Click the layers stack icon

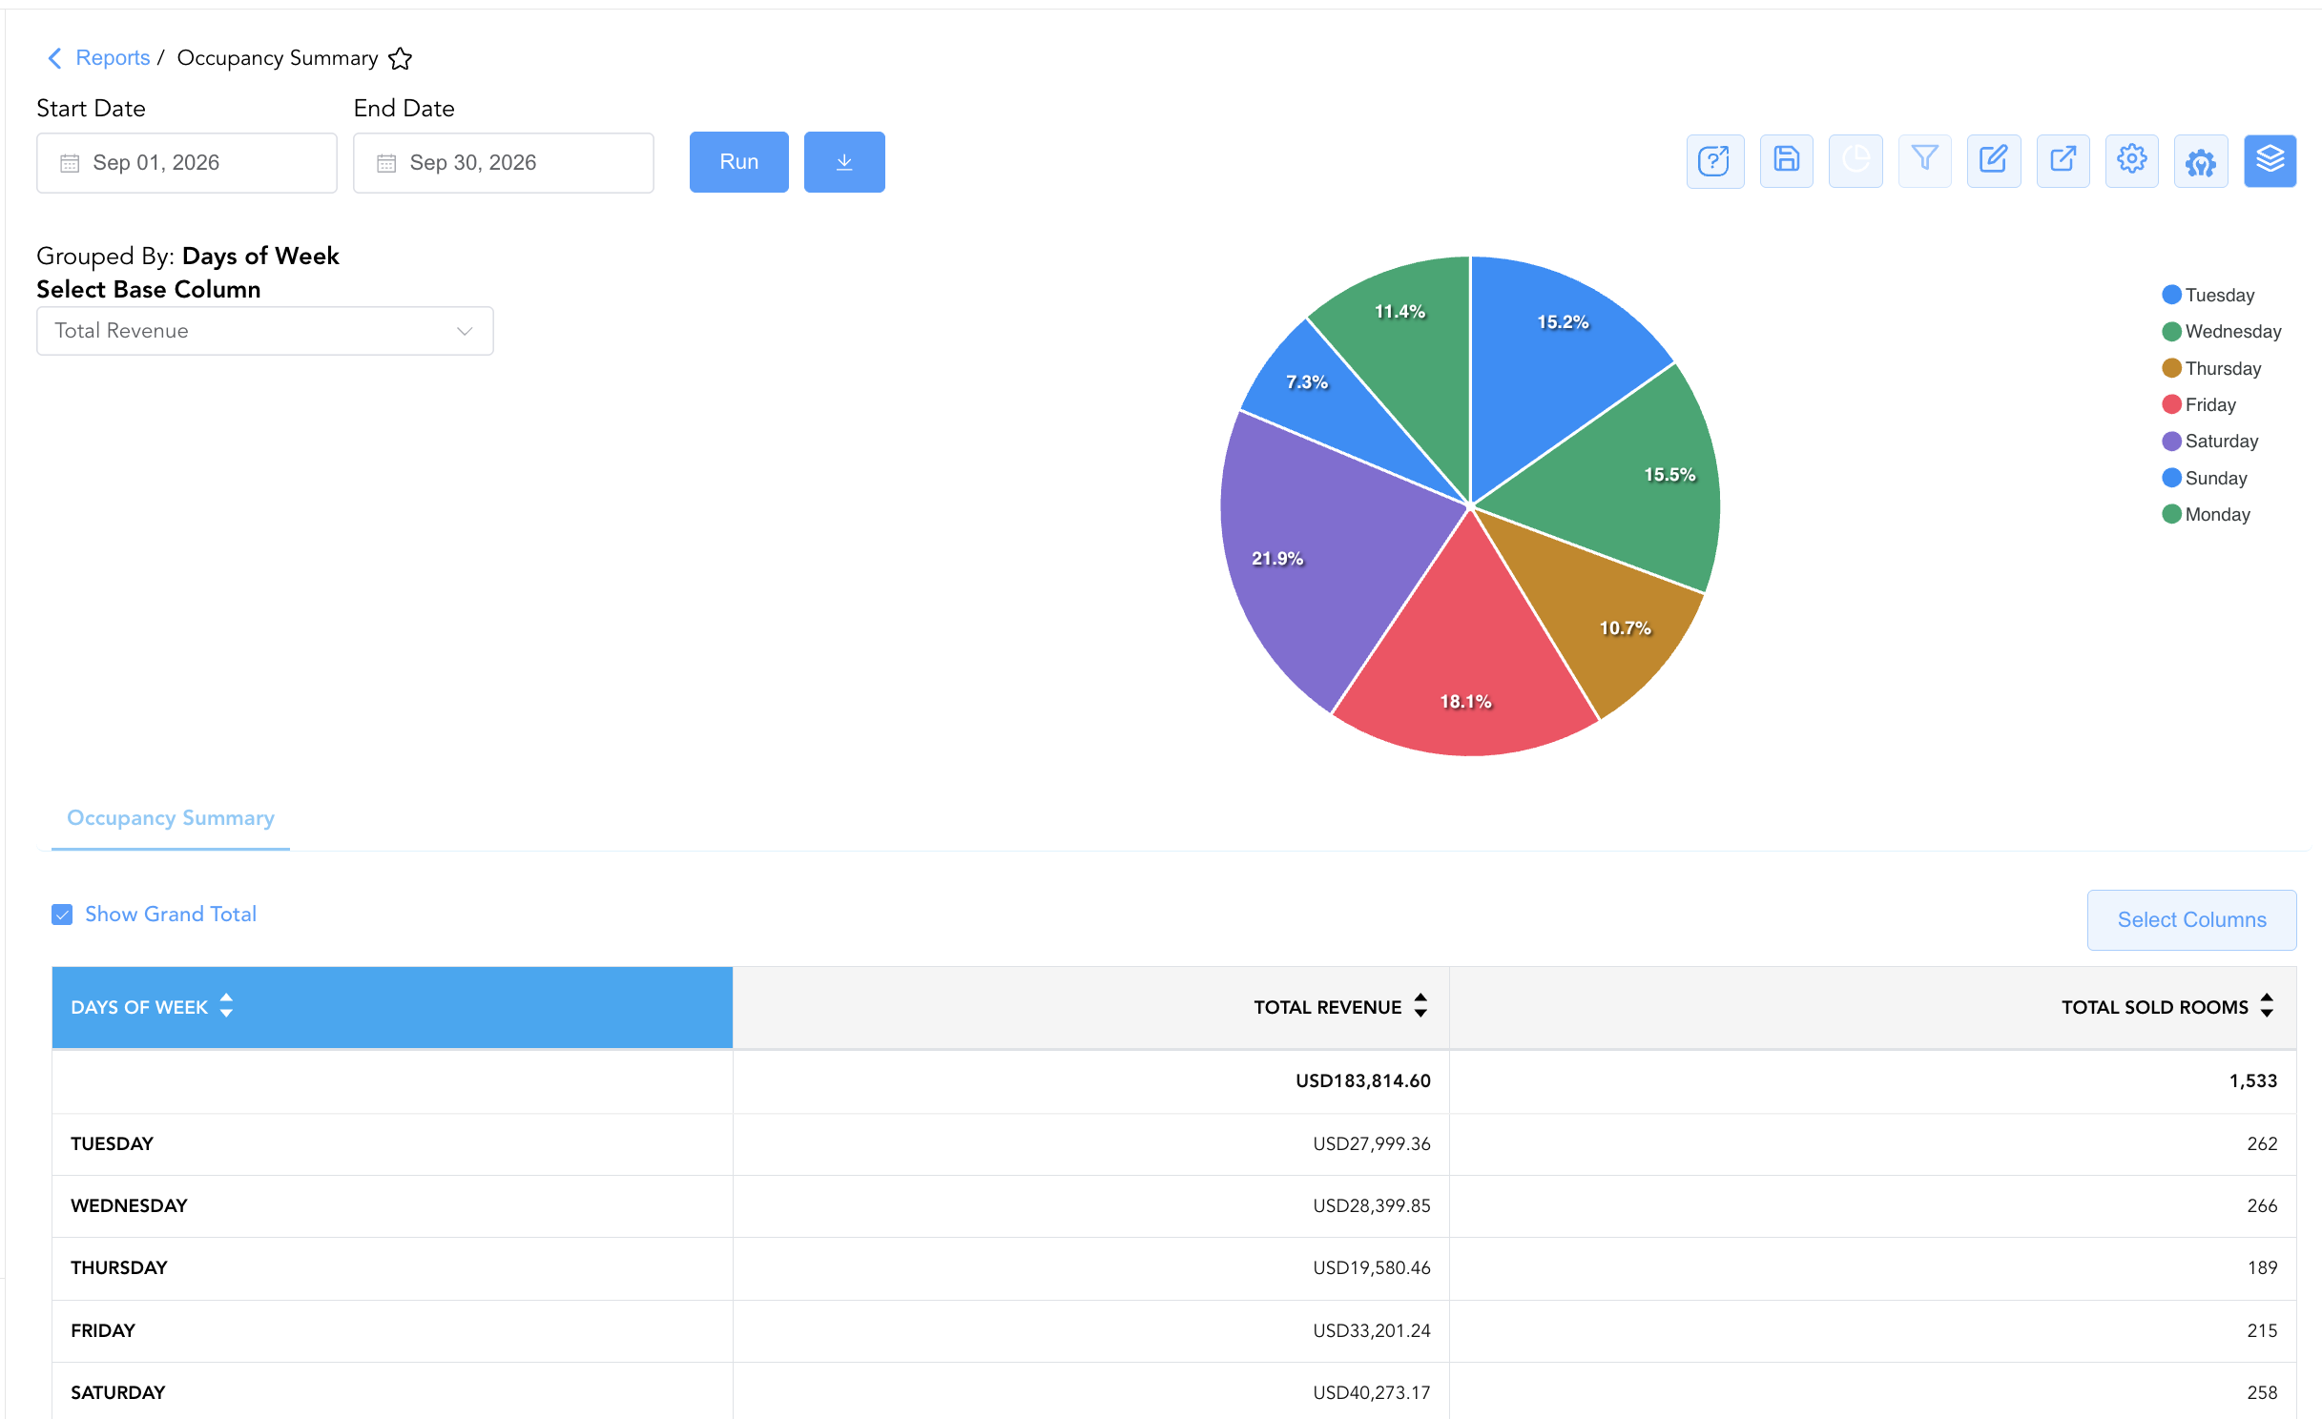[x=2270, y=161]
